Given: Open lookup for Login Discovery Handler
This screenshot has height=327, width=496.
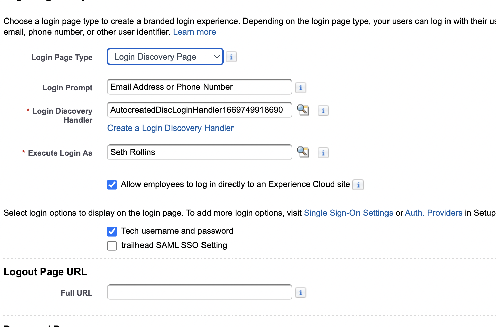Looking at the screenshot, I should click(x=303, y=110).
